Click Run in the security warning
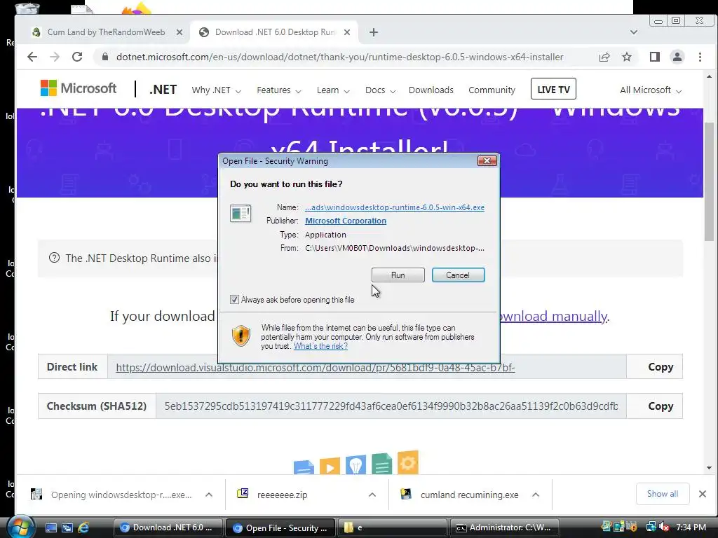 point(398,275)
